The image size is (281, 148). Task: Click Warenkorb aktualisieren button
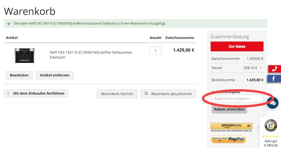168,94
